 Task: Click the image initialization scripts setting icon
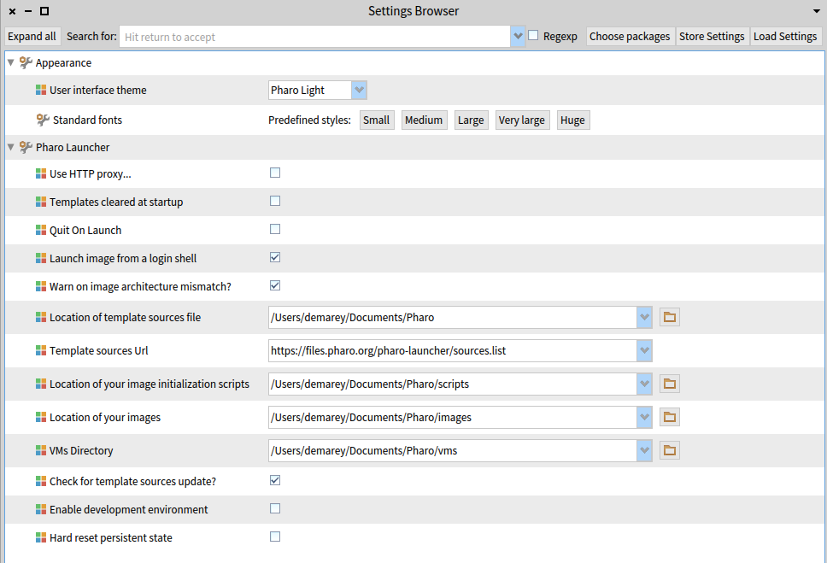(41, 384)
